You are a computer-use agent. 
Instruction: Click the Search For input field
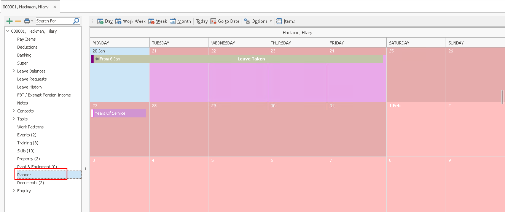pyautogui.click(x=53, y=21)
